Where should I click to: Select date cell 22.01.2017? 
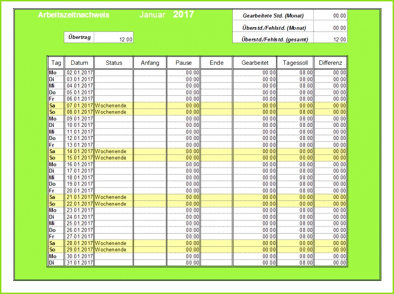(x=79, y=203)
